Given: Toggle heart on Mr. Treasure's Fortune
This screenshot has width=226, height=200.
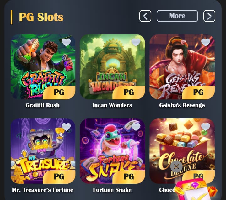Looking at the screenshot, I should click(66, 127).
